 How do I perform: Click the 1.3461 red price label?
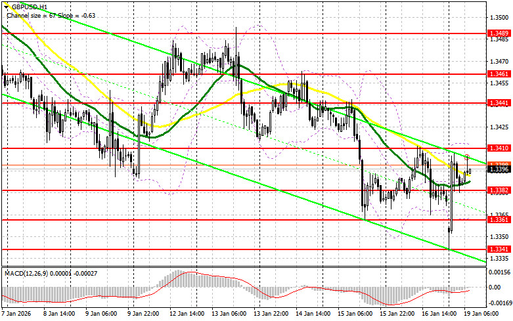499,74
